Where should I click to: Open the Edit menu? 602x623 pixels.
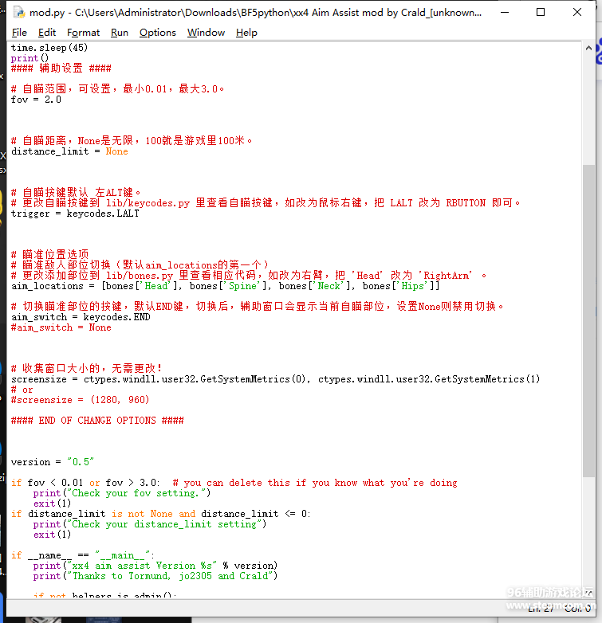pyautogui.click(x=47, y=33)
